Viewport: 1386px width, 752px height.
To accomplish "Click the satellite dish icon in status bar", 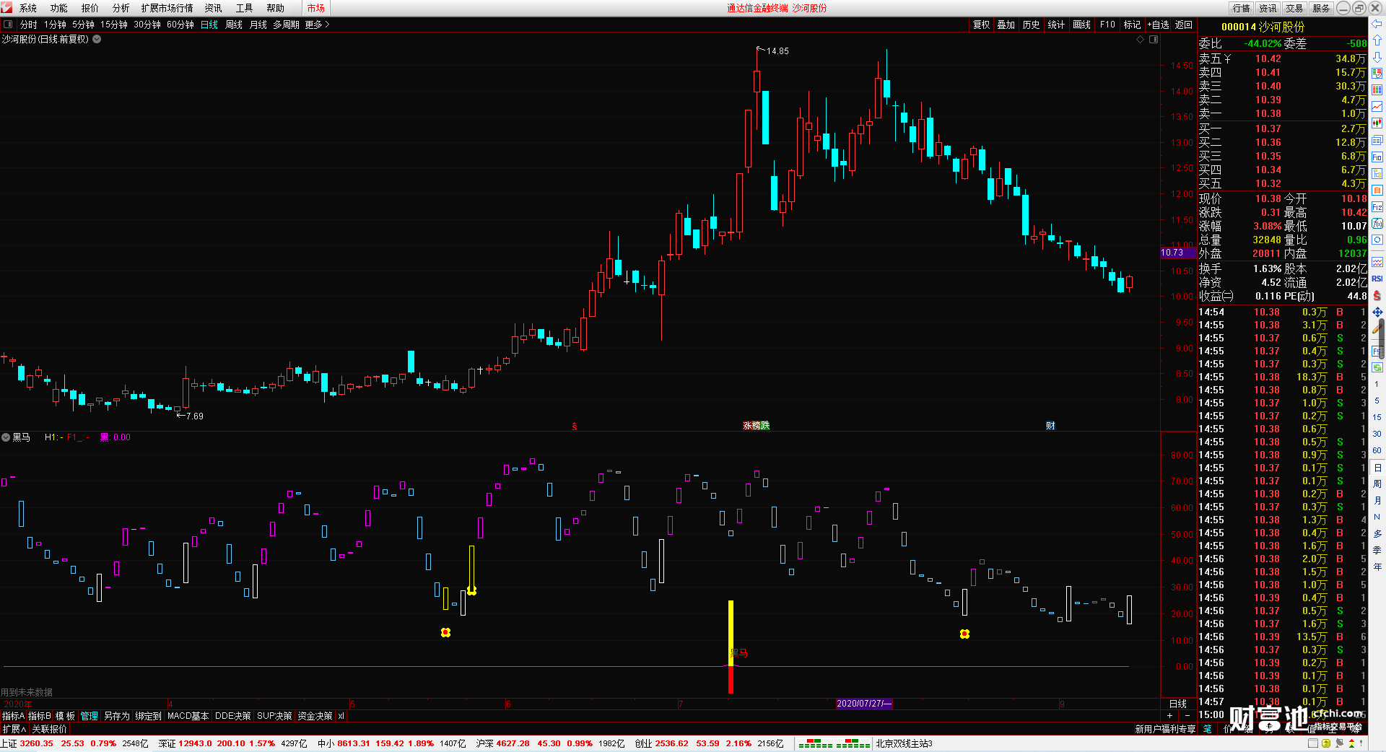I will (x=1341, y=743).
